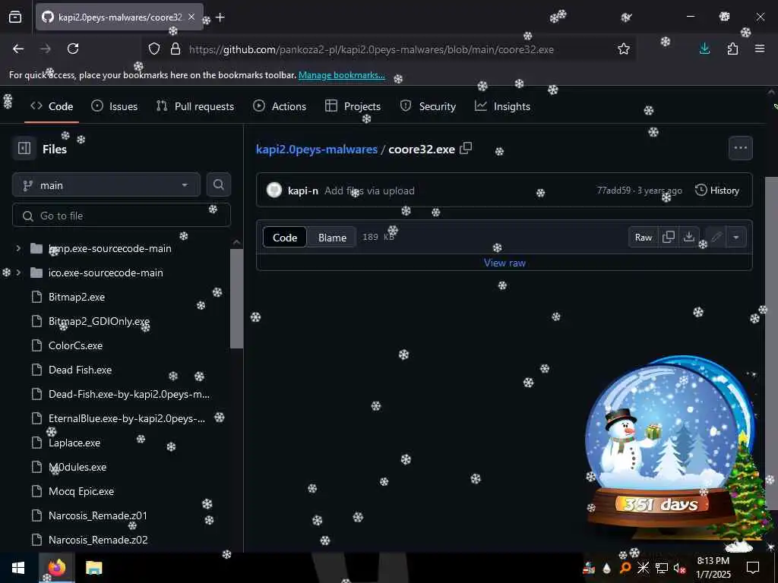Open edit options dropdown arrow
Image resolution: width=778 pixels, height=583 pixels.
(736, 237)
